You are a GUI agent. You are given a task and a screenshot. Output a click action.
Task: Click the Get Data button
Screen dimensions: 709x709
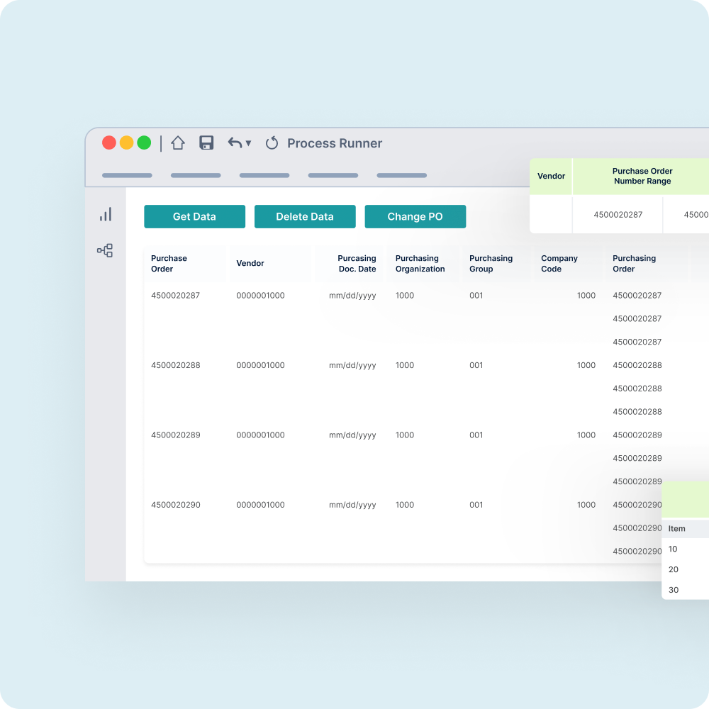tap(194, 216)
